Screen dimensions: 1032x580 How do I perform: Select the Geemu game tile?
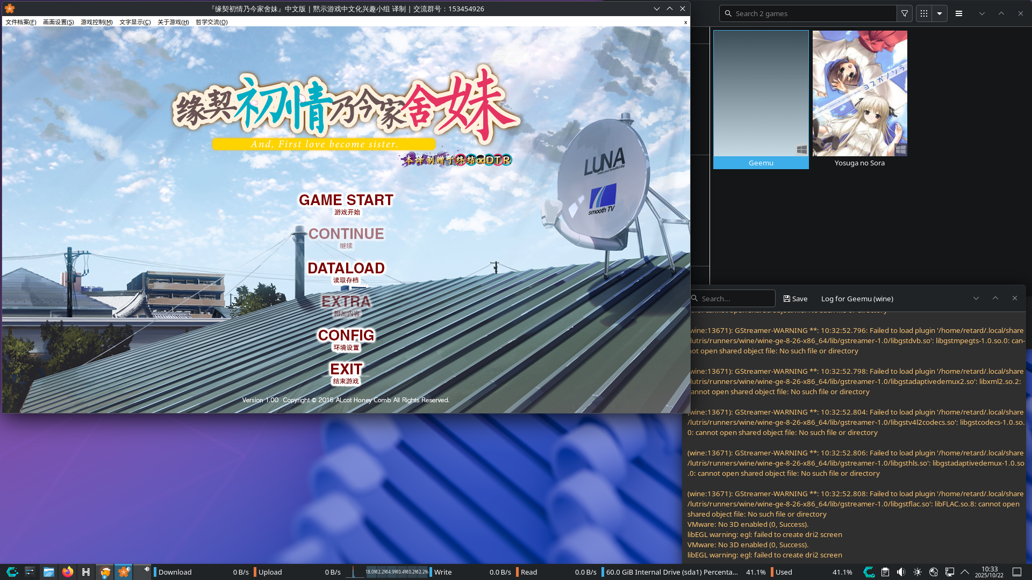pos(761,99)
